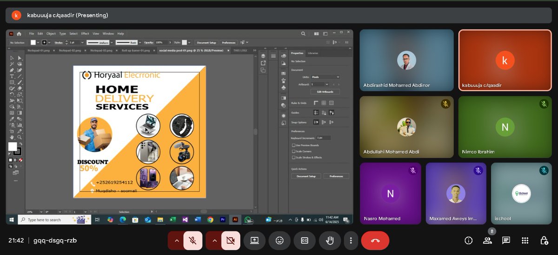Open the Effect menu
The width and height of the screenshot is (558, 255).
coord(85,34)
